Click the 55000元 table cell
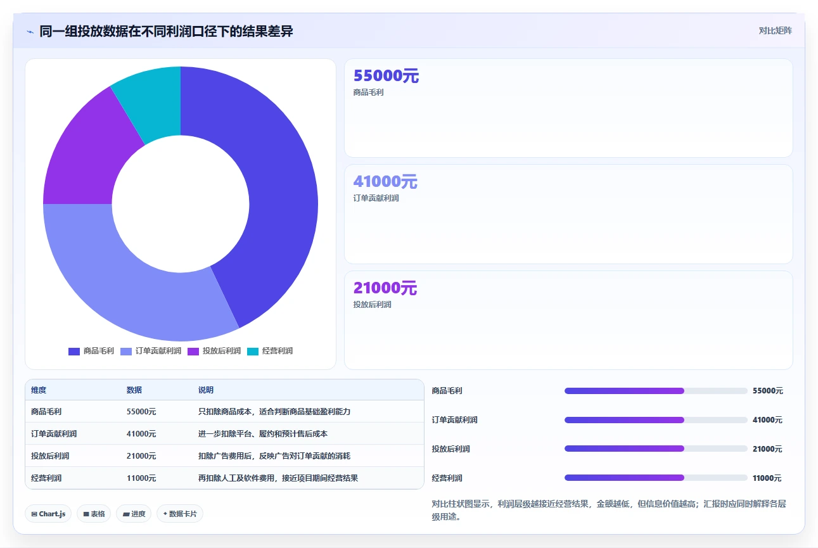Screen dimensions: 818x548 [141, 412]
